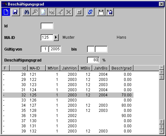Click the New document icon in toolbar

click(6, 12)
